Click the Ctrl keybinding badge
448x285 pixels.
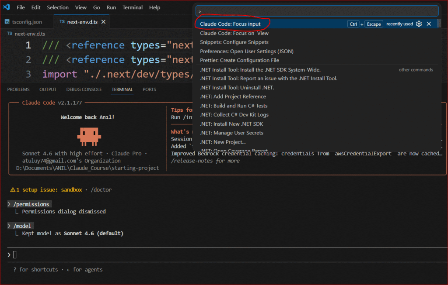[x=353, y=24]
